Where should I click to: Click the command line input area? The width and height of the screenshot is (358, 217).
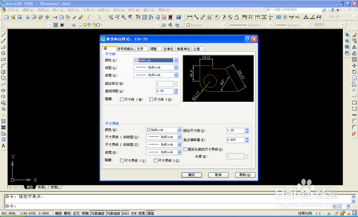click(169, 206)
